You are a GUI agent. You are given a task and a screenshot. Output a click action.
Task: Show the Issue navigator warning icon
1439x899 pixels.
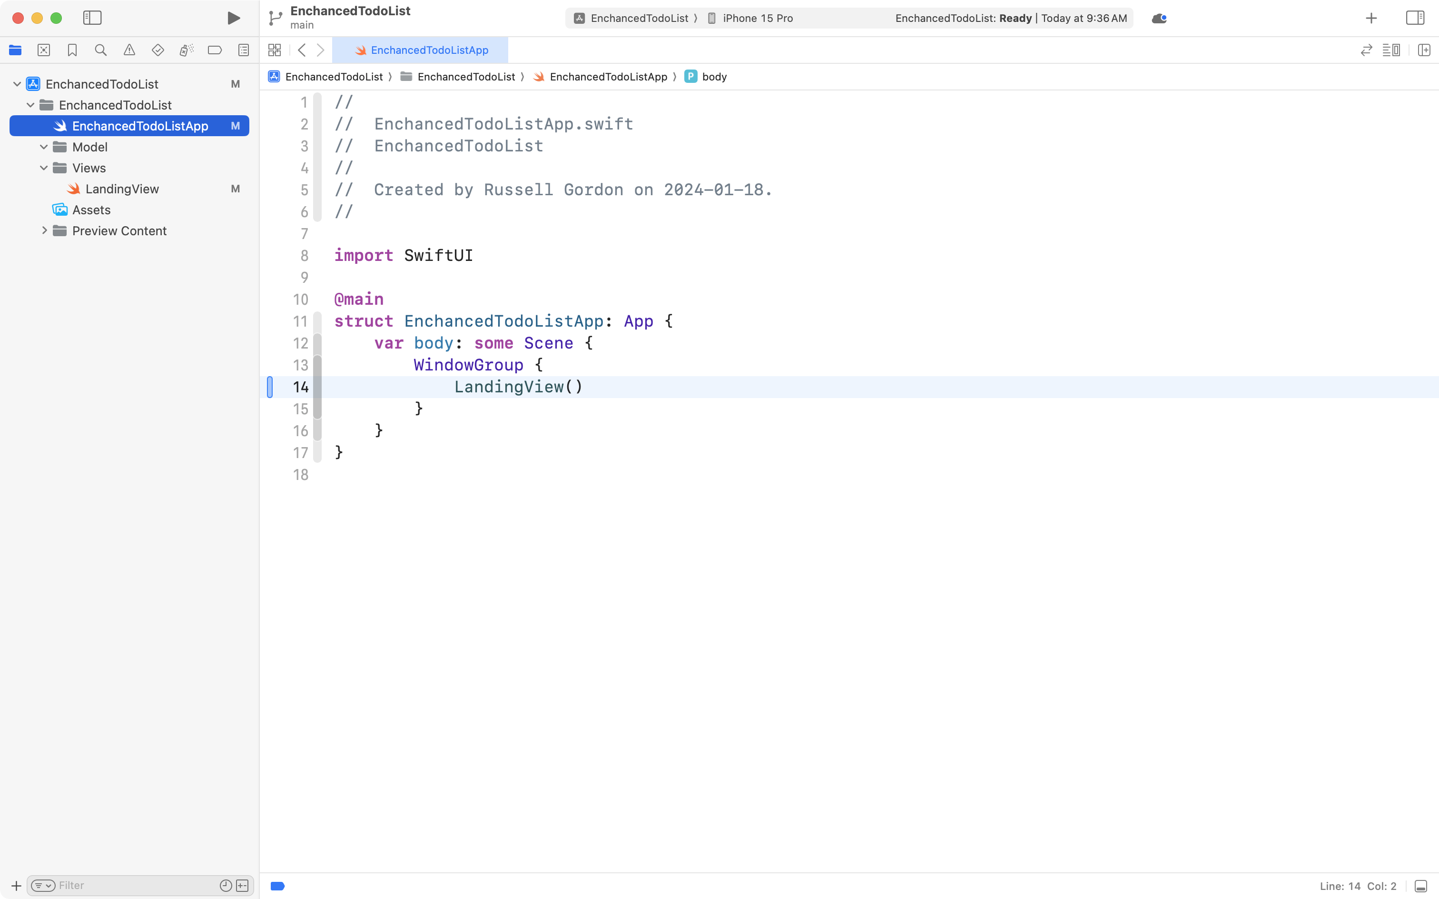[129, 50]
